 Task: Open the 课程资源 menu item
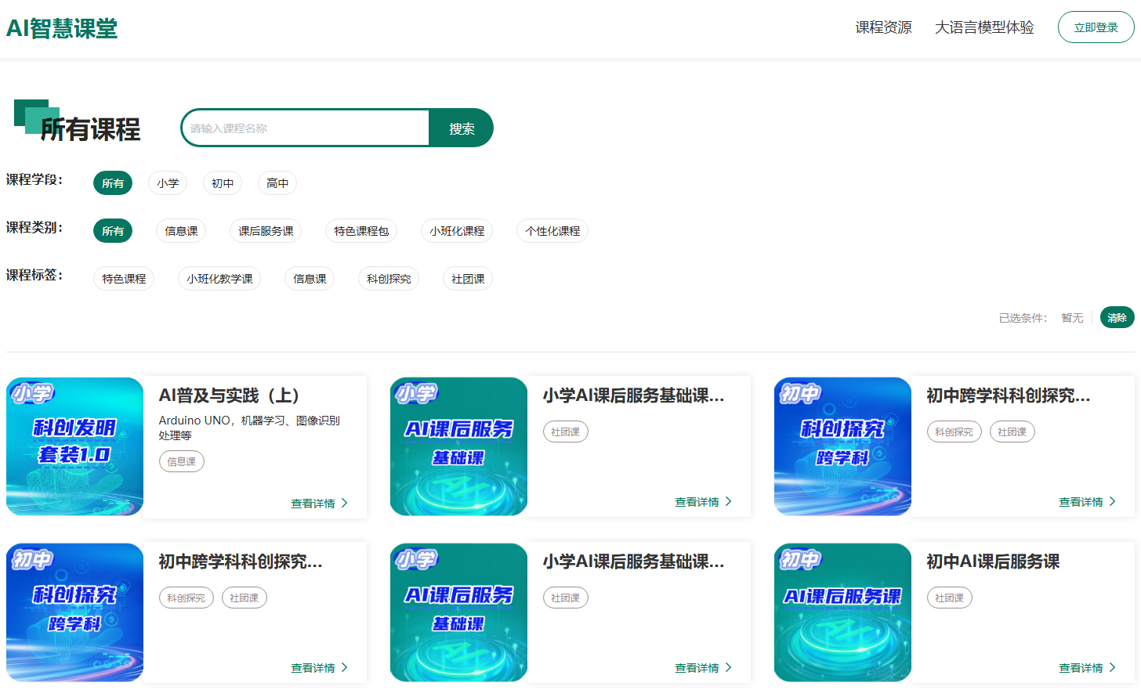pyautogui.click(x=883, y=27)
